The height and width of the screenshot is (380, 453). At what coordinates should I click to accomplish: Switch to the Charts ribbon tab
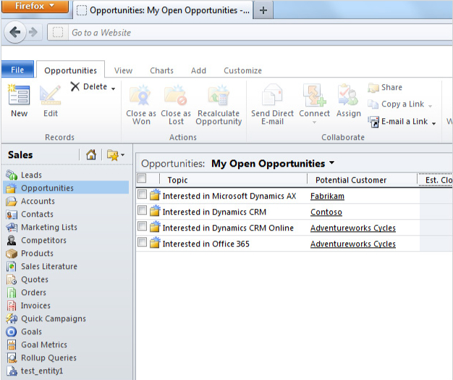click(x=161, y=70)
